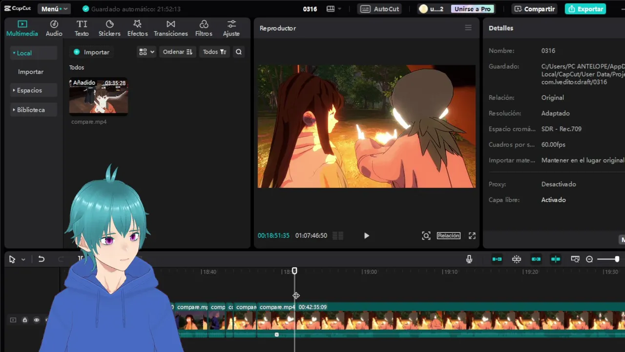Image resolution: width=625 pixels, height=352 pixels.
Task: Click the timeline zoom out icon
Action: coord(589,259)
